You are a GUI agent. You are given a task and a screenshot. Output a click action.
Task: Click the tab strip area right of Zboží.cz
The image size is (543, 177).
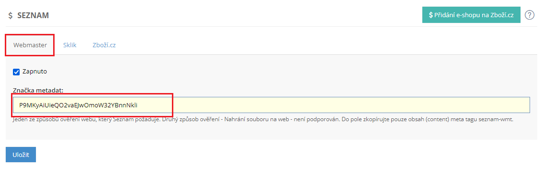coord(329,45)
